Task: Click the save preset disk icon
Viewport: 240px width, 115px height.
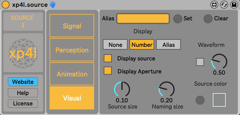Action: (x=234, y=5)
